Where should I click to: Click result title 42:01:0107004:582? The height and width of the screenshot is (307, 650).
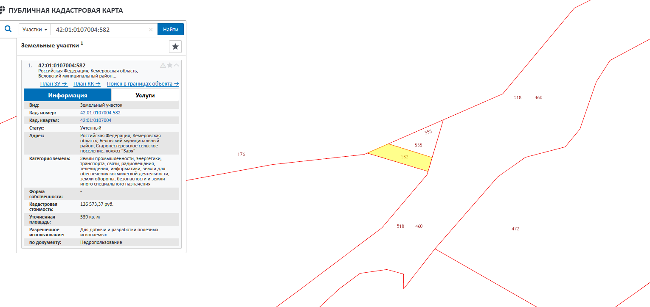(x=62, y=66)
